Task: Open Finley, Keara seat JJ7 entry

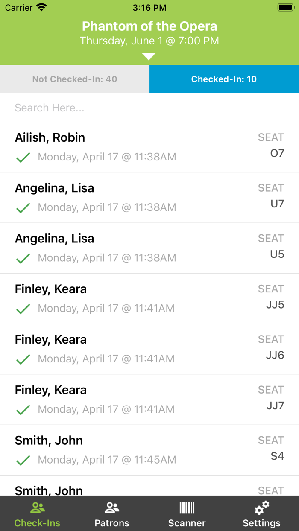Action: pos(149,400)
